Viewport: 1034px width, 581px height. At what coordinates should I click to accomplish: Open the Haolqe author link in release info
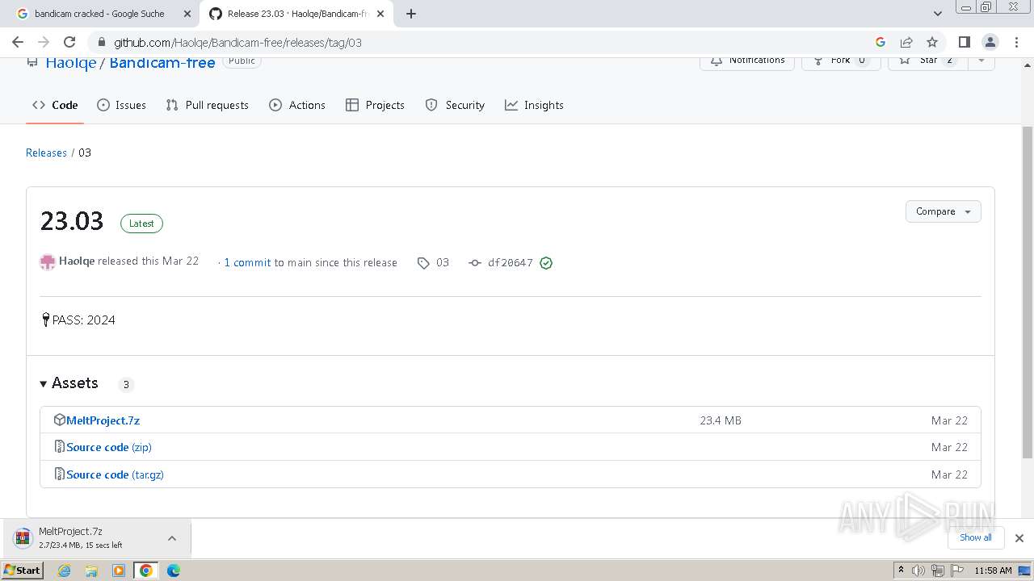click(x=77, y=261)
